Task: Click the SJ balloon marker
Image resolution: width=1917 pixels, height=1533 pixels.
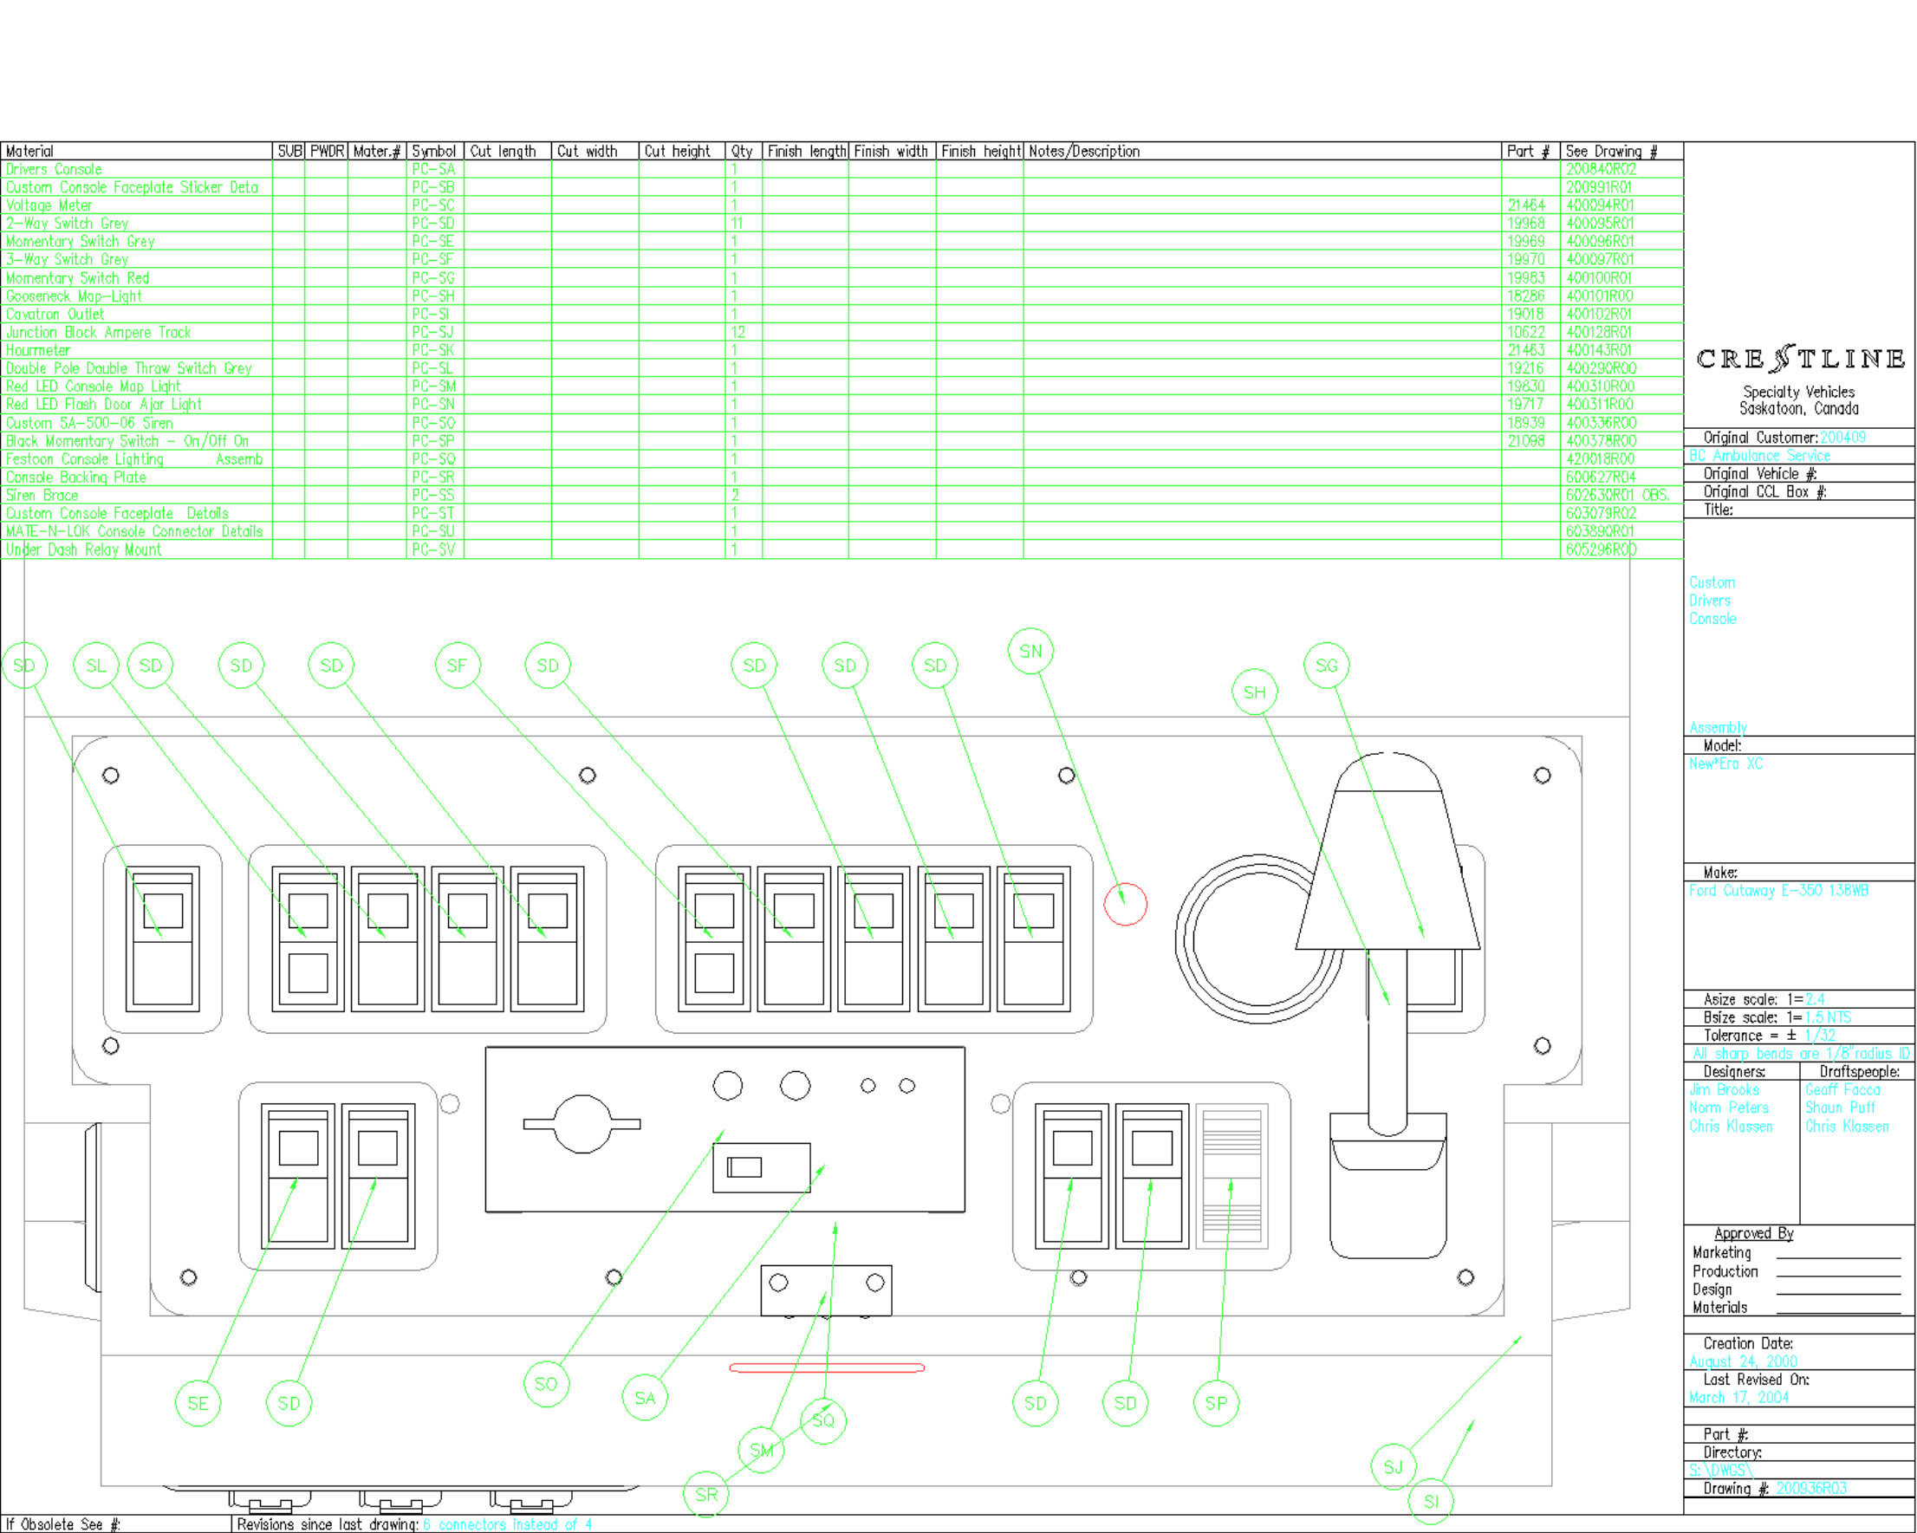Action: click(1393, 1467)
